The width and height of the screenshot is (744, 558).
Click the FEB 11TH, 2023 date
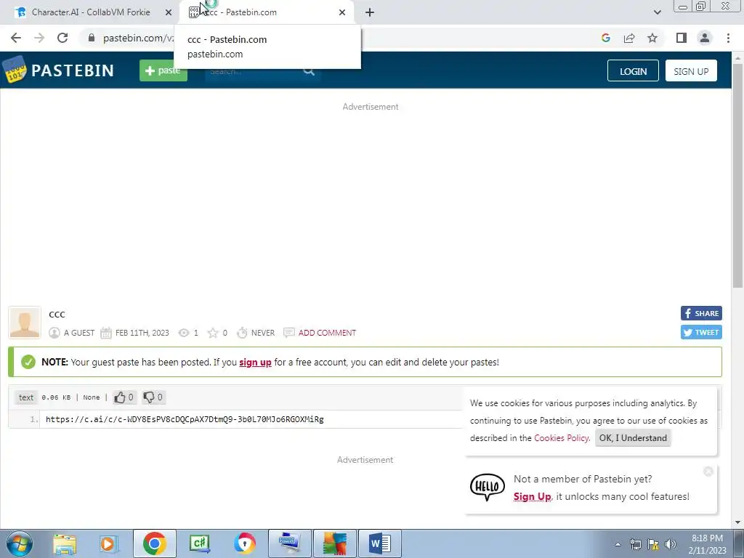pyautogui.click(x=142, y=333)
